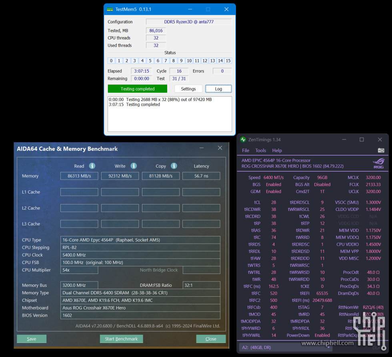Click the TestMem5 log text area
The image size is (392, 357).
170,114
